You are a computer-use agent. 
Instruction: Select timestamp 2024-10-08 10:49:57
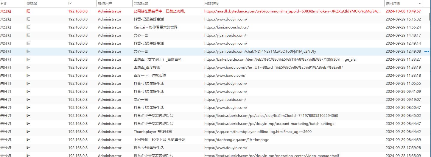[x=403, y=11]
